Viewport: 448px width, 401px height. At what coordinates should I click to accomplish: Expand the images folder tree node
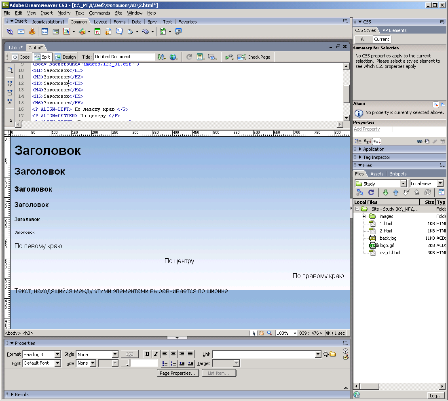coord(363,217)
